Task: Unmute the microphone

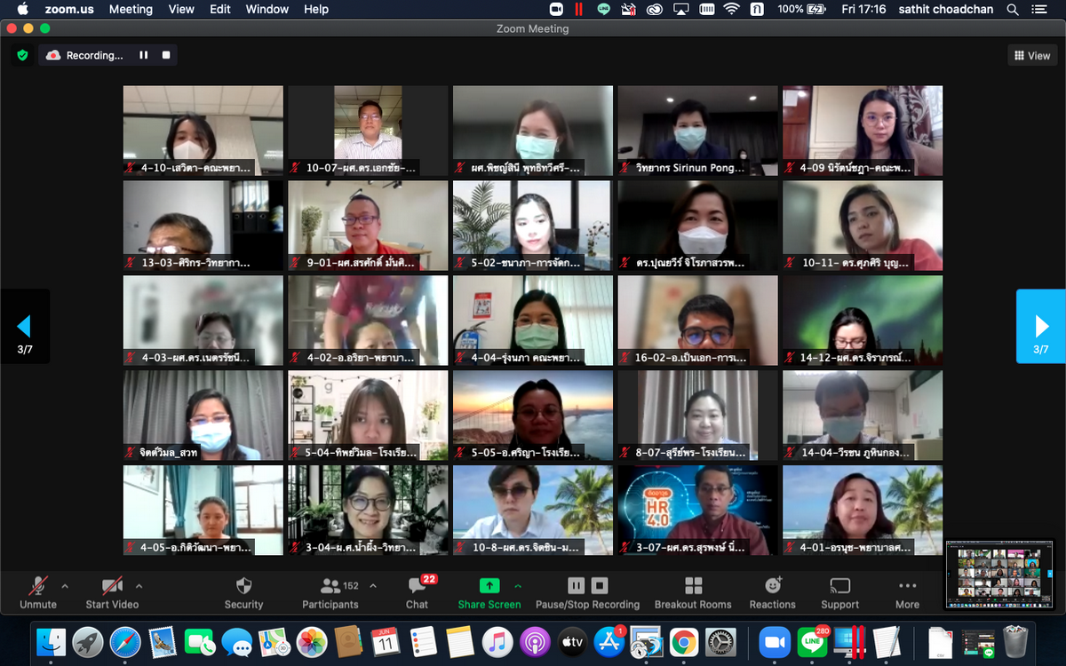Action: point(38,586)
